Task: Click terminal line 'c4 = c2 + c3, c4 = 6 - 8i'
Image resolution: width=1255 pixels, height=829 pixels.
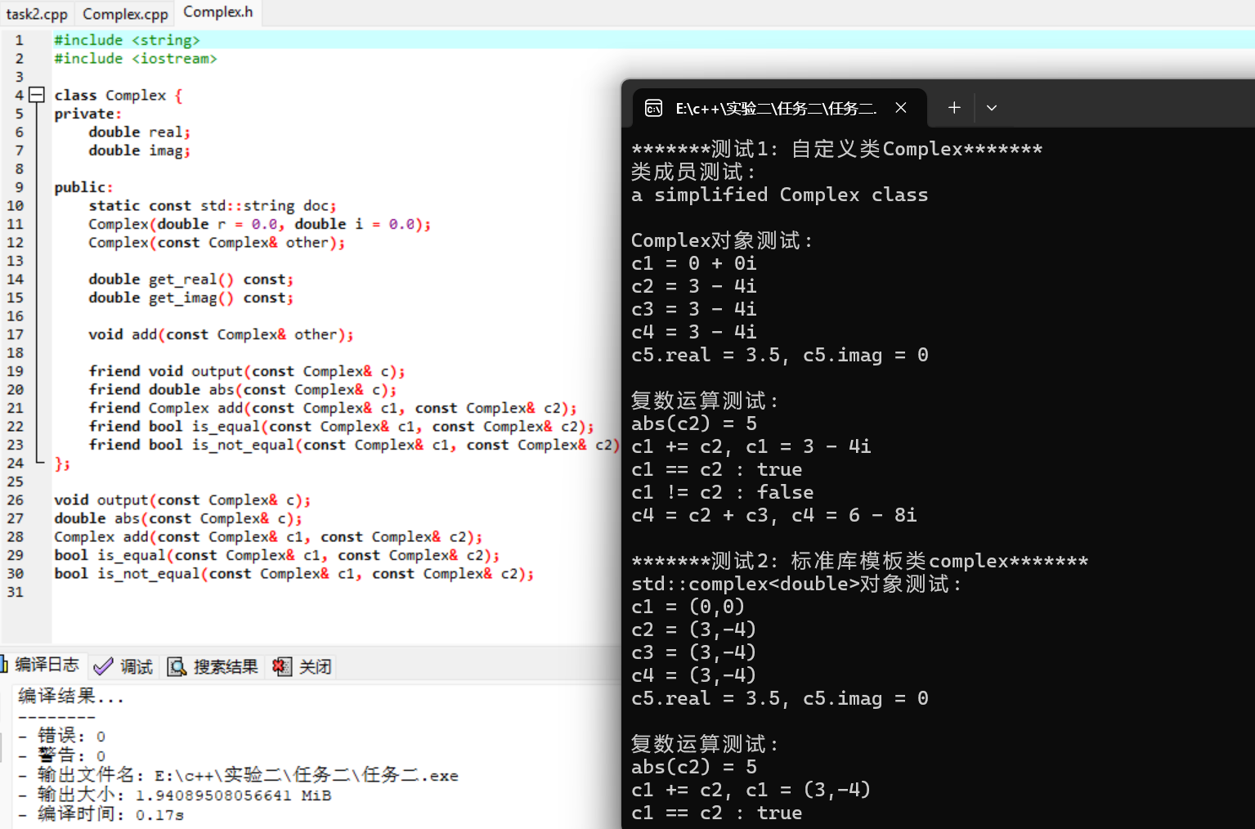Action: [x=774, y=515]
